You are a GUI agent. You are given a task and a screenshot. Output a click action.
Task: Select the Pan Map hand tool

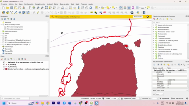point(30,8)
